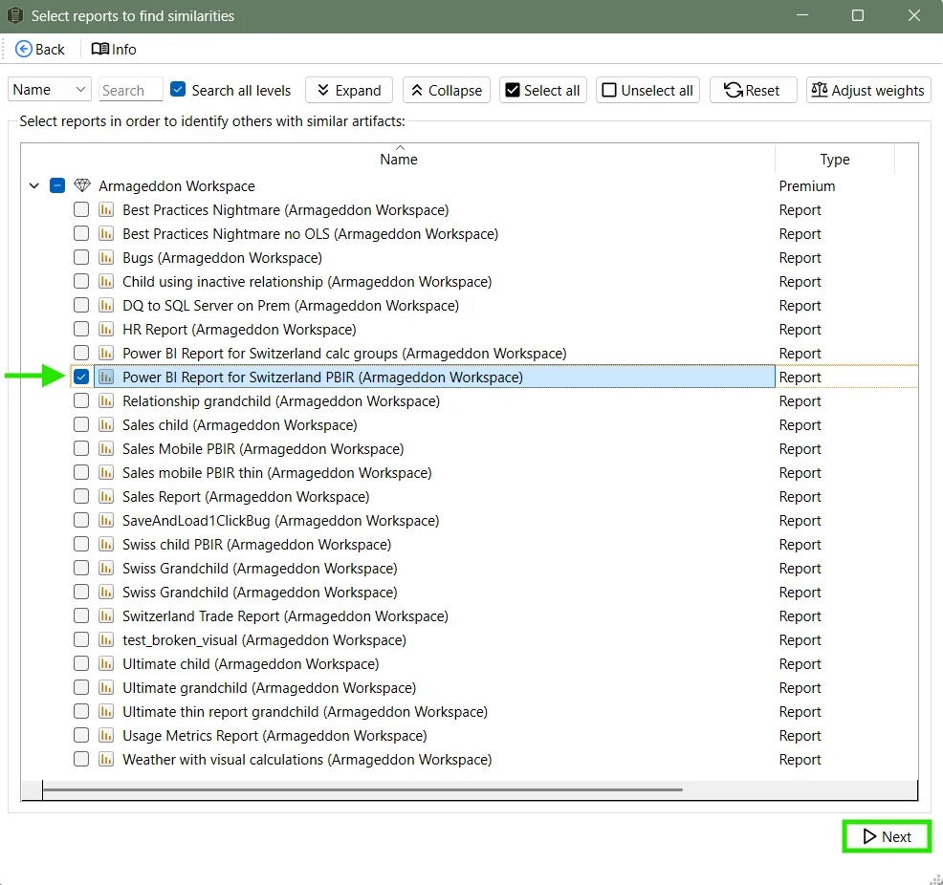Click report icon for Child using inactive relationship
Viewport: 943px width, 885px height.
click(x=106, y=281)
